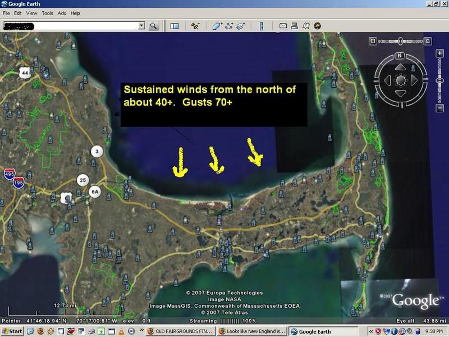449x337 pixels.
Task: Click the zoom in plus button
Action: point(439,53)
